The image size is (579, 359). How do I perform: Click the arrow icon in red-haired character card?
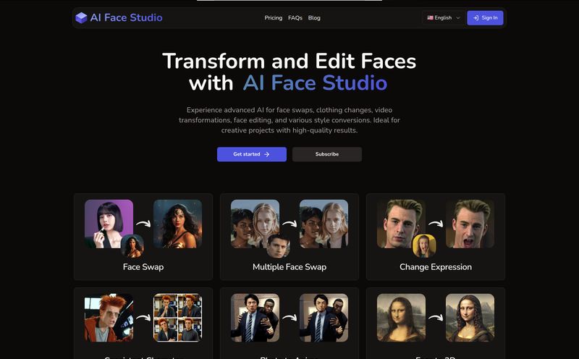[143, 317]
